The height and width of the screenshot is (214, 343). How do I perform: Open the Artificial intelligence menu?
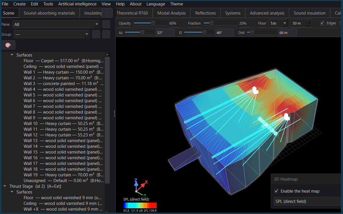coord(77,4)
